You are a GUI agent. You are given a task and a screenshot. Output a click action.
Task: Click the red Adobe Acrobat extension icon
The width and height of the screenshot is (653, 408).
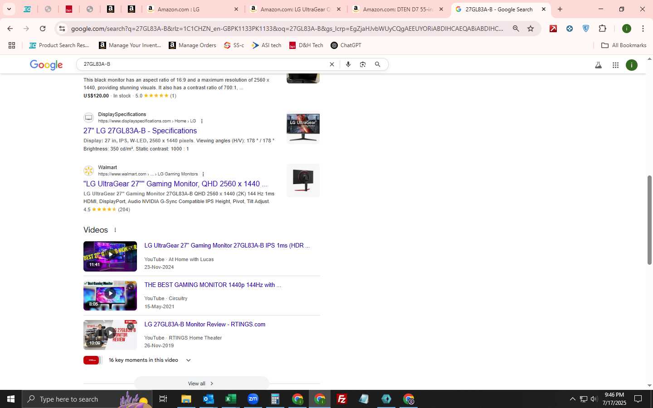[x=553, y=29]
